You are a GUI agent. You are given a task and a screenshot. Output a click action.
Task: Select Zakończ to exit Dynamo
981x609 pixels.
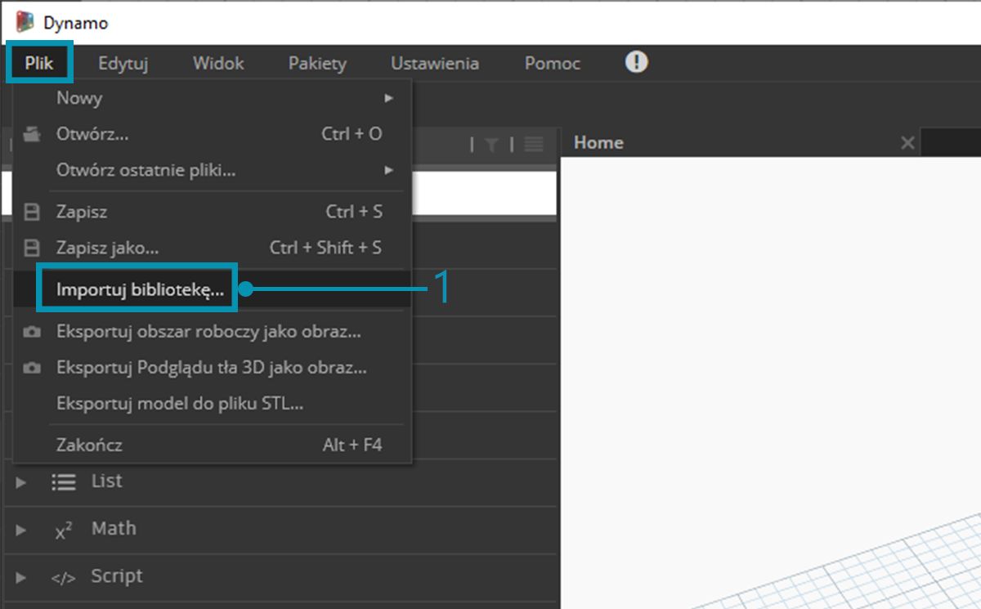pos(213,446)
